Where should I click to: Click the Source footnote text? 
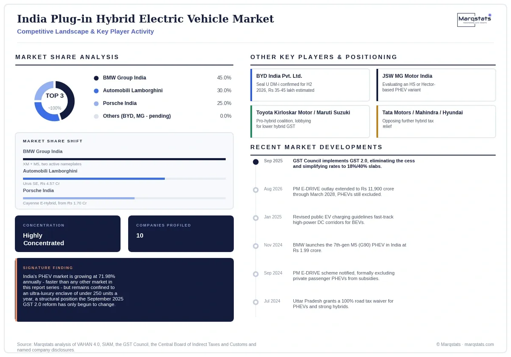pos(137,347)
